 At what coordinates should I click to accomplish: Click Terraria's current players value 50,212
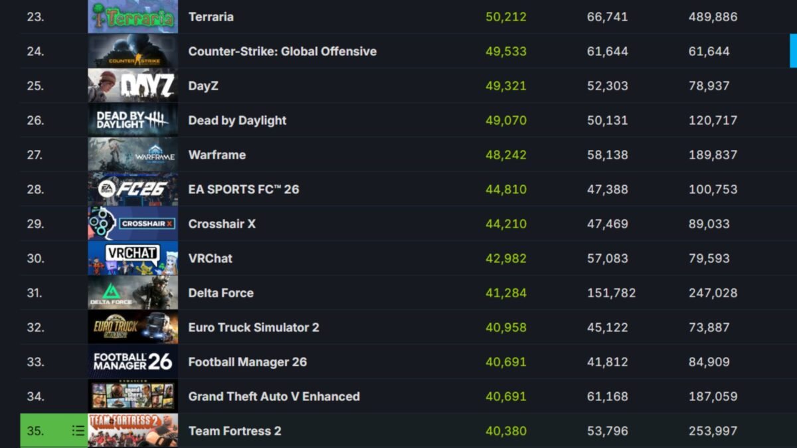point(506,17)
